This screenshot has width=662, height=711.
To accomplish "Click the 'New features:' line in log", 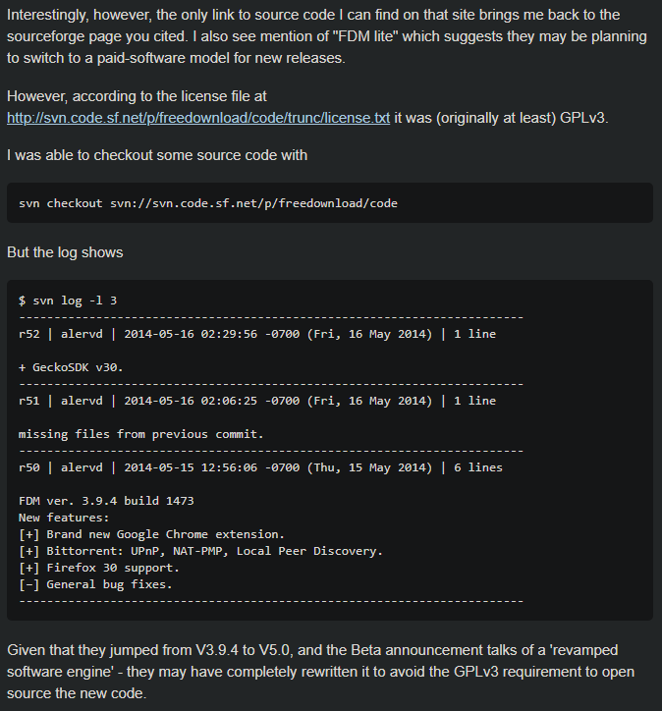I will [x=64, y=518].
